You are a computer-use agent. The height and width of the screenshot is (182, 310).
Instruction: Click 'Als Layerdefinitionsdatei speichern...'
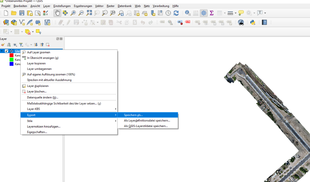click(147, 121)
